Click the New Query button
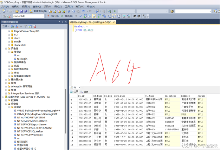The width and height of the screenshot is (220, 150). click(x=38, y=11)
